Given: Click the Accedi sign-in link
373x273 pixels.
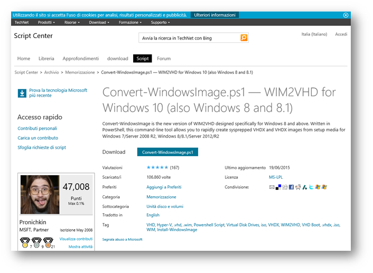Looking at the screenshot, I should (x=341, y=34).
